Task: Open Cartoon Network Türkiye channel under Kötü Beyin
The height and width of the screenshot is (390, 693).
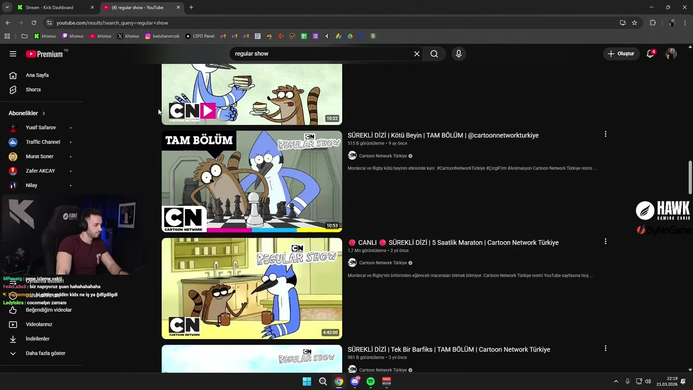Action: tap(383, 156)
